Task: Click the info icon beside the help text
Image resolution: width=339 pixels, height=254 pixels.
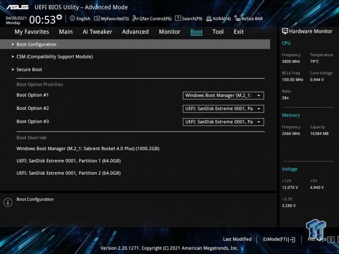Action: 8,202
